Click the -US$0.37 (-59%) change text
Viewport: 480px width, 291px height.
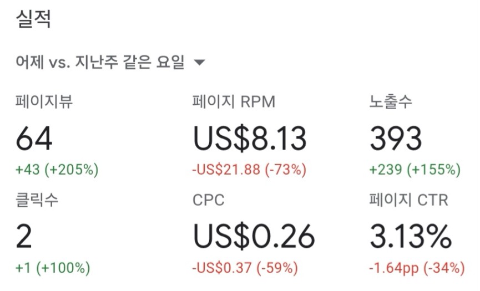pyautogui.click(x=245, y=268)
